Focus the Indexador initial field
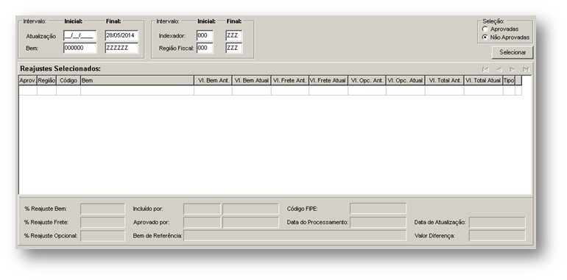The height and width of the screenshot is (280, 567). point(205,36)
